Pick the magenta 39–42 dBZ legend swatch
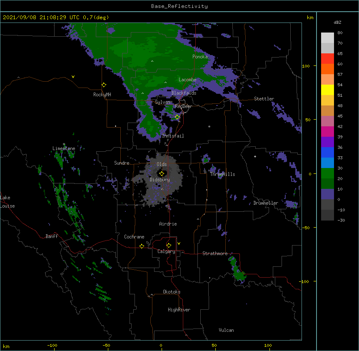The image size is (359, 351). 327,131
